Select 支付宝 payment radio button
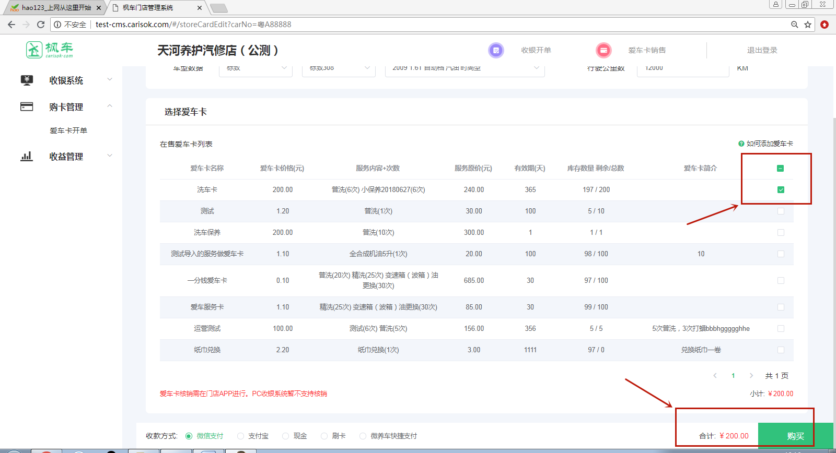Image resolution: width=836 pixels, height=453 pixels. coord(241,436)
